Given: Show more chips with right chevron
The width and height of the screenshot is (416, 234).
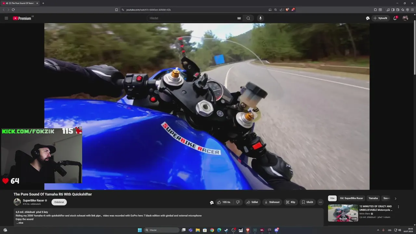Looking at the screenshot, I should (x=396, y=198).
